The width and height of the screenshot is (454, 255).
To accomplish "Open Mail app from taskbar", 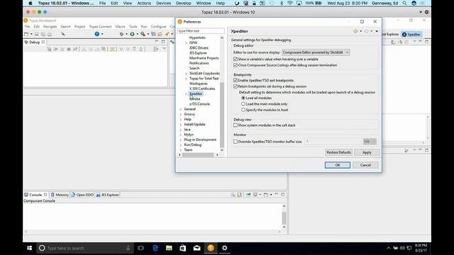I will (197, 248).
